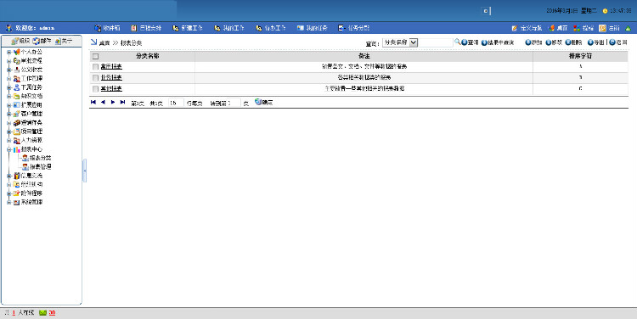Go to first page arrow
The image size is (637, 319).
pos(93,103)
